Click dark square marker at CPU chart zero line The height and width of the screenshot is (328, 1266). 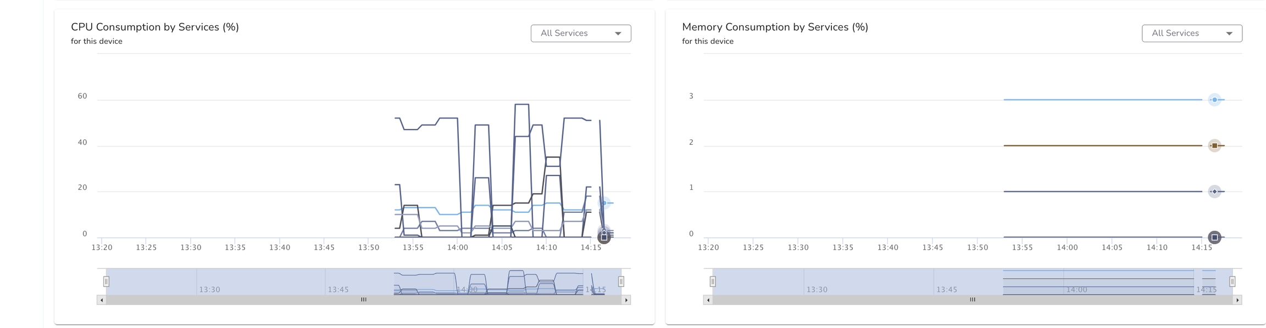(604, 237)
